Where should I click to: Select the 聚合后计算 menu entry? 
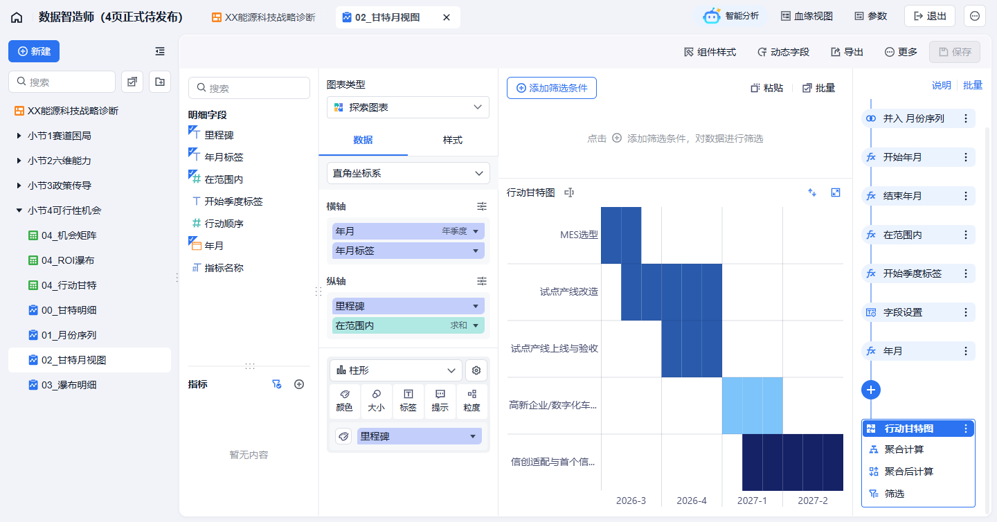click(x=909, y=471)
